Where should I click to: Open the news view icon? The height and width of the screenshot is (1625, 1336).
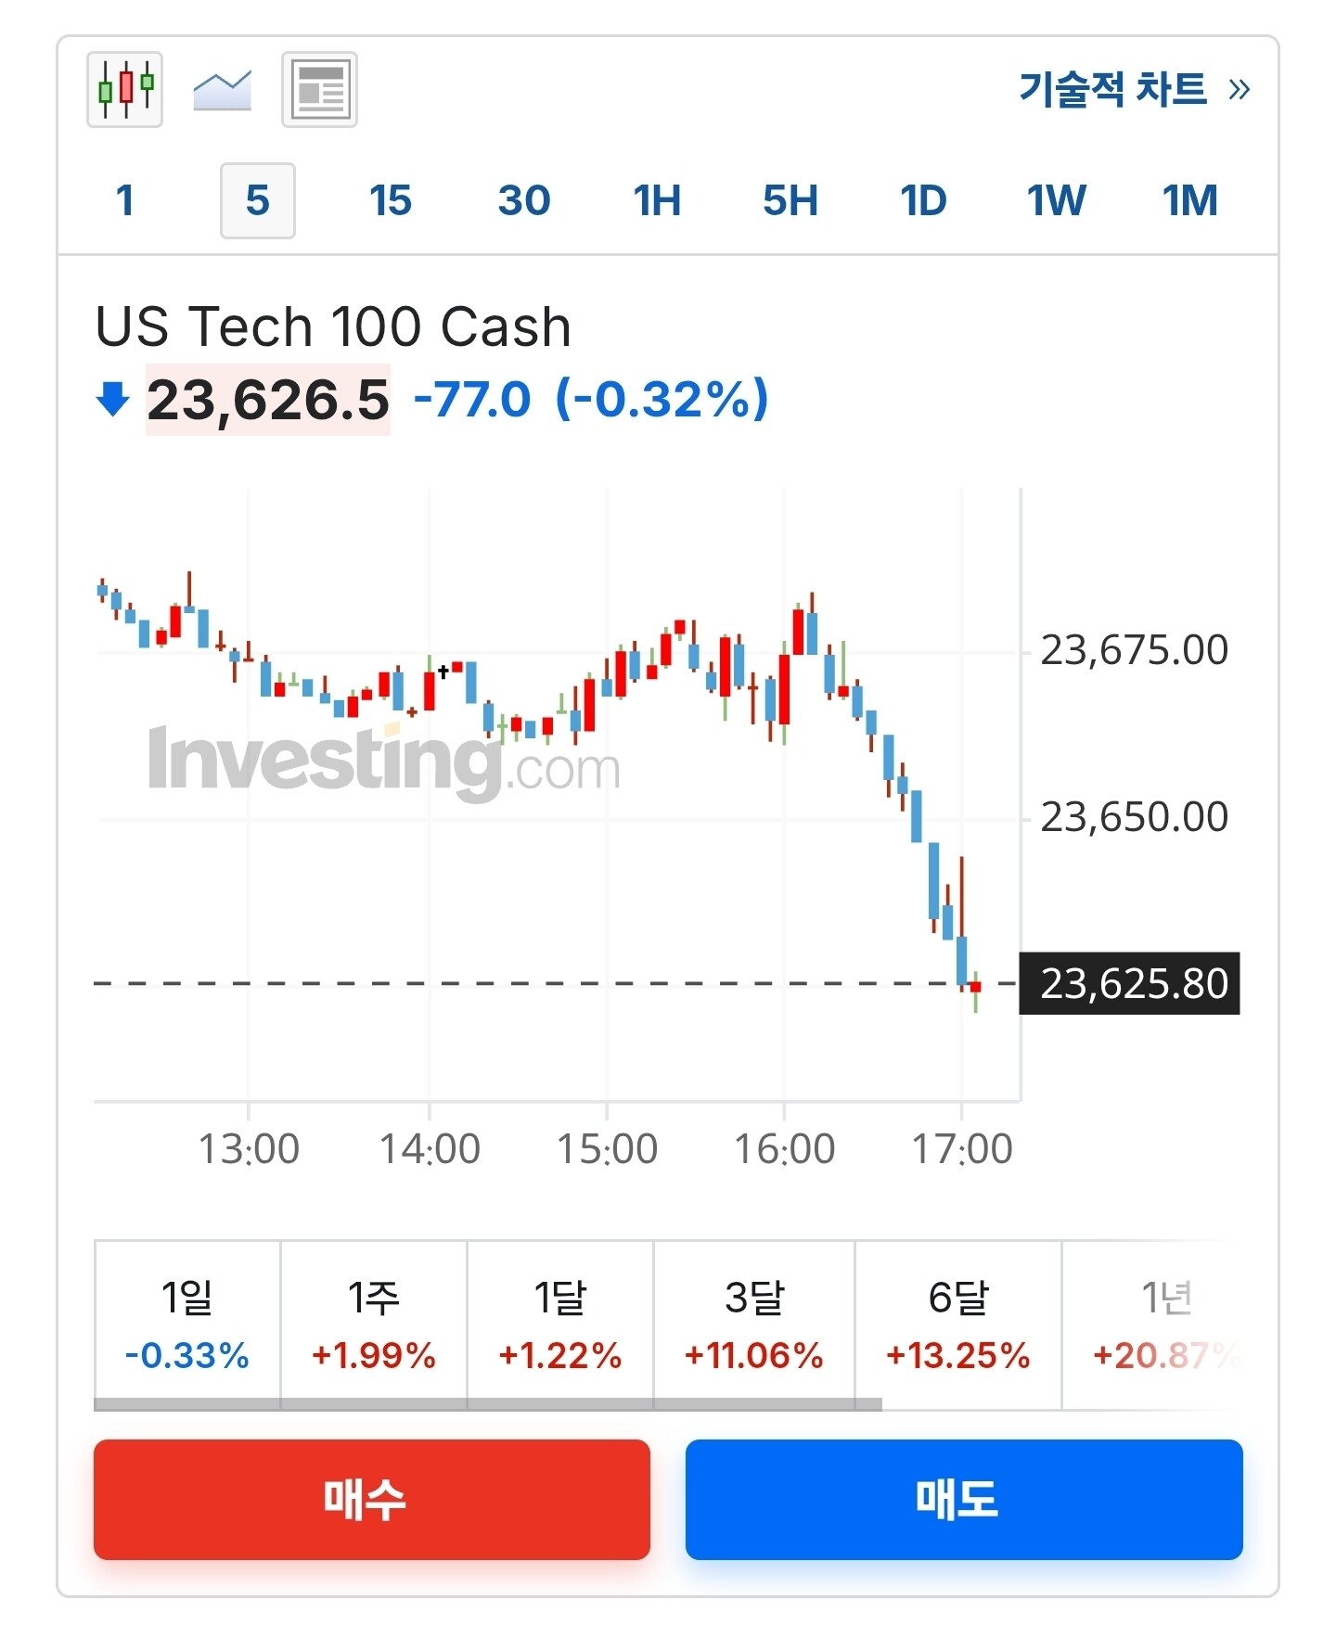coord(319,90)
